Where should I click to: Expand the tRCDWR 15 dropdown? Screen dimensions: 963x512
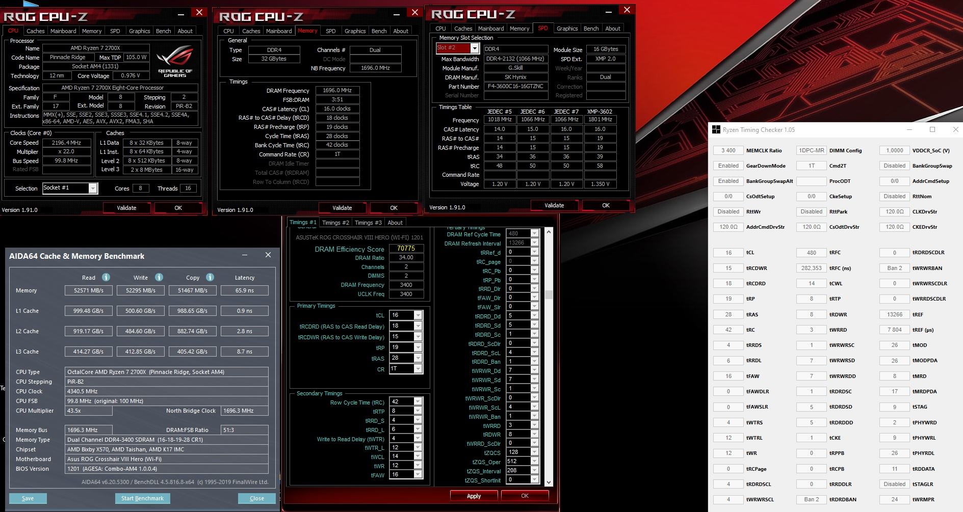(418, 337)
